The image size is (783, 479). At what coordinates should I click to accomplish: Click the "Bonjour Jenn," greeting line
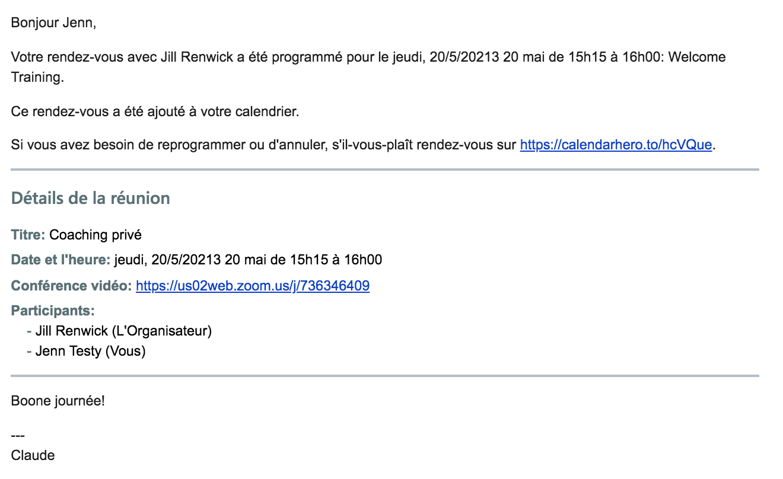(53, 24)
